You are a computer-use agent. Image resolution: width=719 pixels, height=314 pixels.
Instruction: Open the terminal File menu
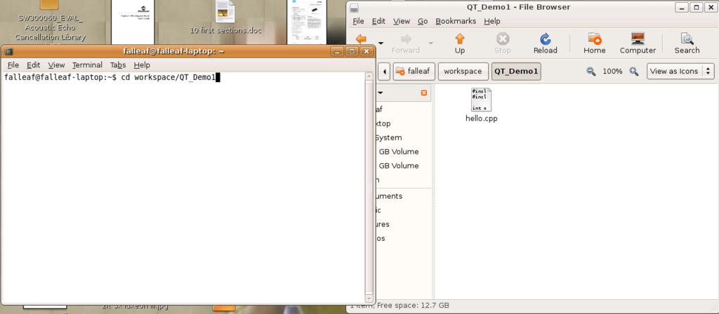point(13,65)
